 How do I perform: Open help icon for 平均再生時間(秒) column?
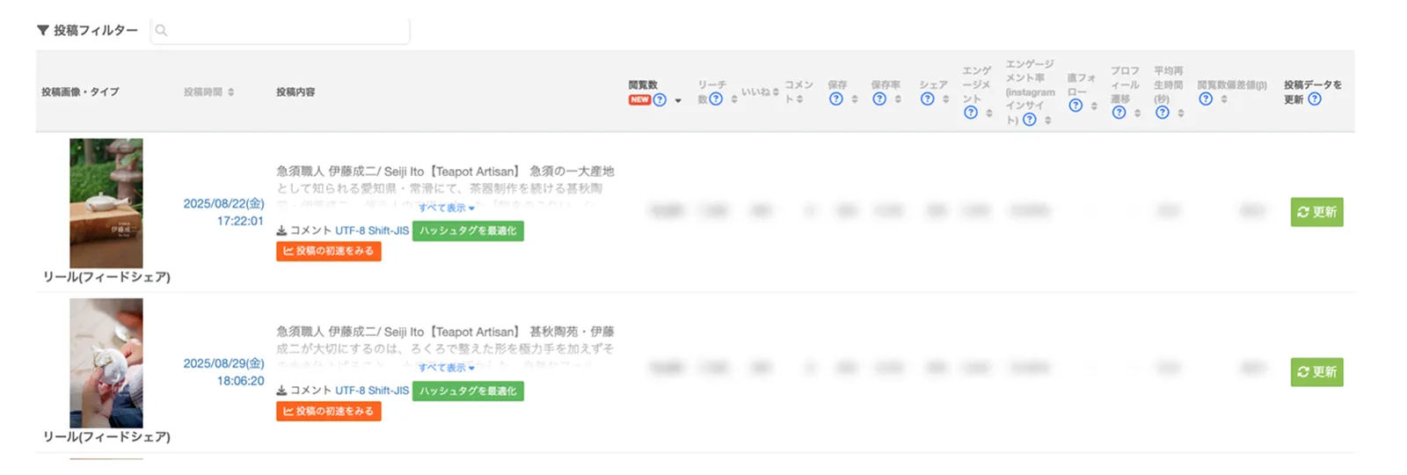tap(1162, 113)
